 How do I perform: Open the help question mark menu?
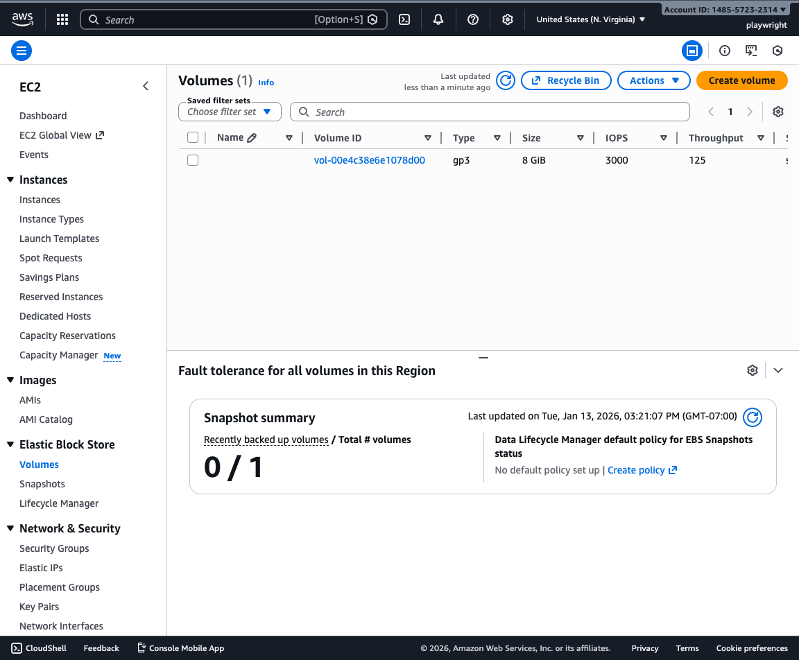click(x=473, y=19)
